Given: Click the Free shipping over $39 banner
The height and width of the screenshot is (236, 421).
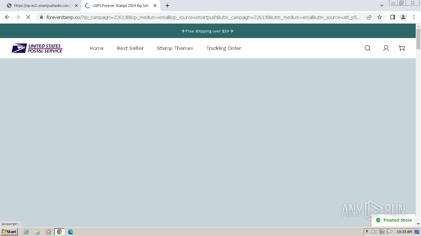Looking at the screenshot, I should click(x=208, y=31).
